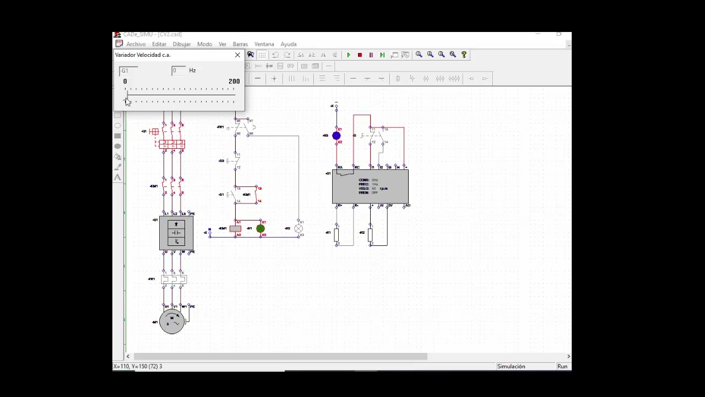The height and width of the screenshot is (397, 705).
Task: Click the scrollbar left arrow
Action: [x=128, y=357]
